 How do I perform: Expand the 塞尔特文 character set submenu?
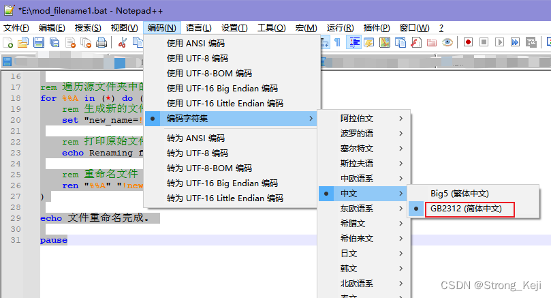[364, 149]
